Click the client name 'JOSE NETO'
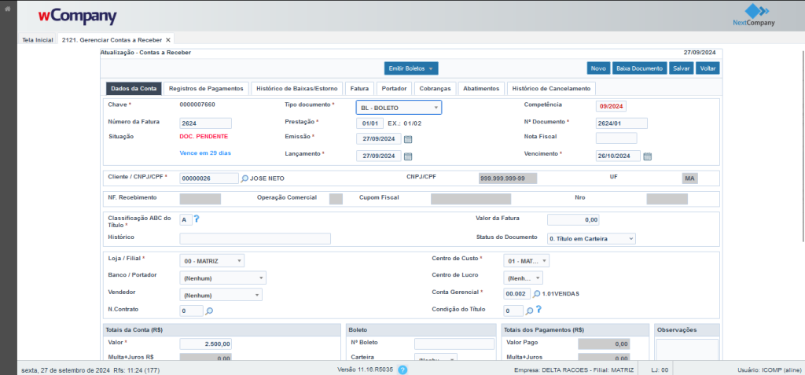The height and width of the screenshot is (375, 805). point(267,178)
